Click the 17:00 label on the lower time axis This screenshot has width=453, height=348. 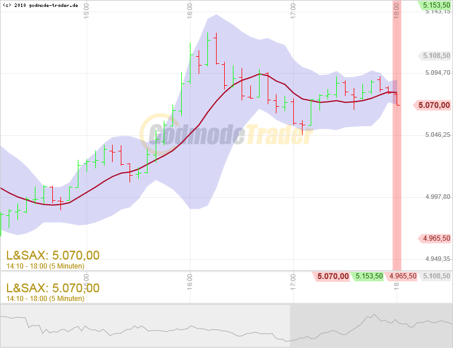[293, 282]
